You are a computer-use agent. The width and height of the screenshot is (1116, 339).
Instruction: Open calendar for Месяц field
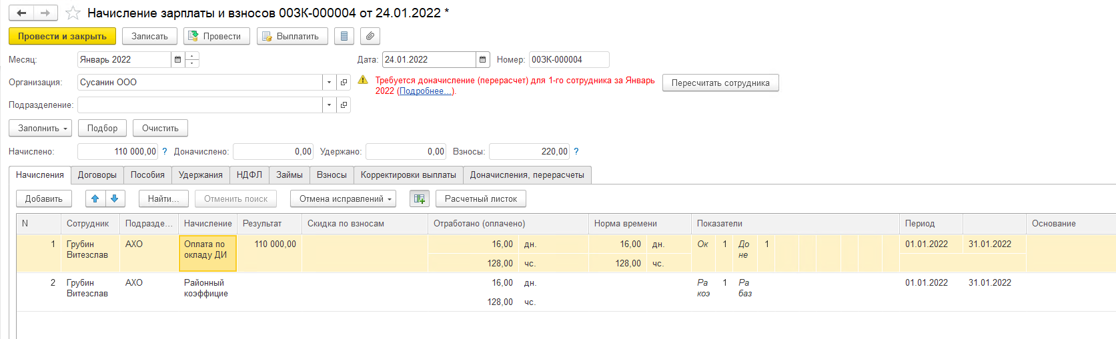177,60
